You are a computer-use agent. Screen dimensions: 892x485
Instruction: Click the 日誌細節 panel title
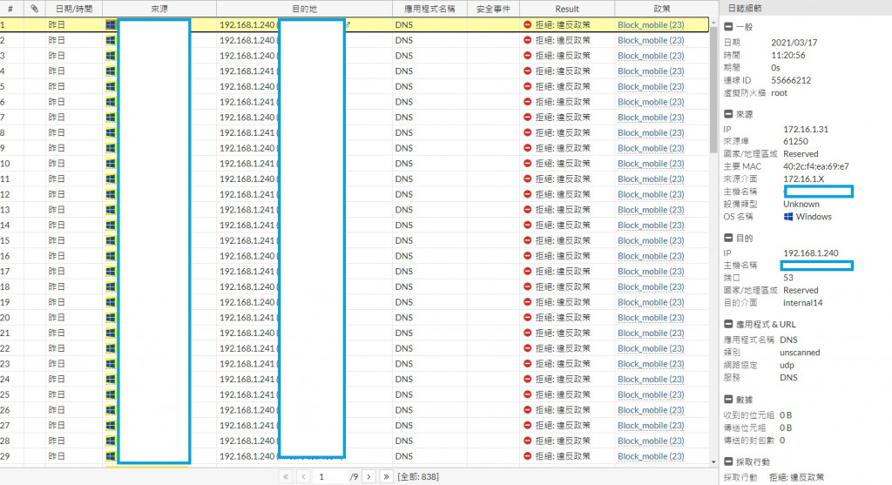point(744,8)
